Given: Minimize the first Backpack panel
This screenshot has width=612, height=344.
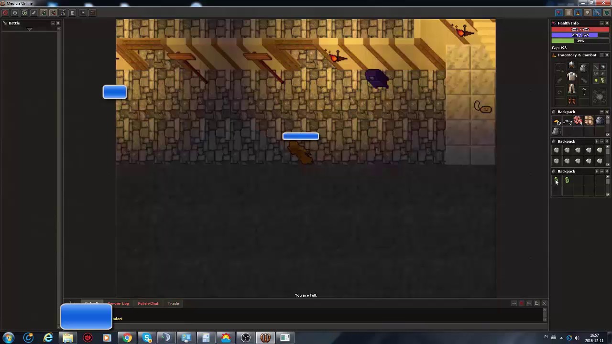Looking at the screenshot, I should [x=601, y=112].
